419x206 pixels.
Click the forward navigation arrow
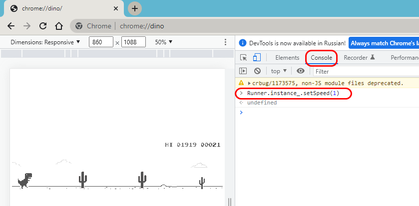coord(27,26)
